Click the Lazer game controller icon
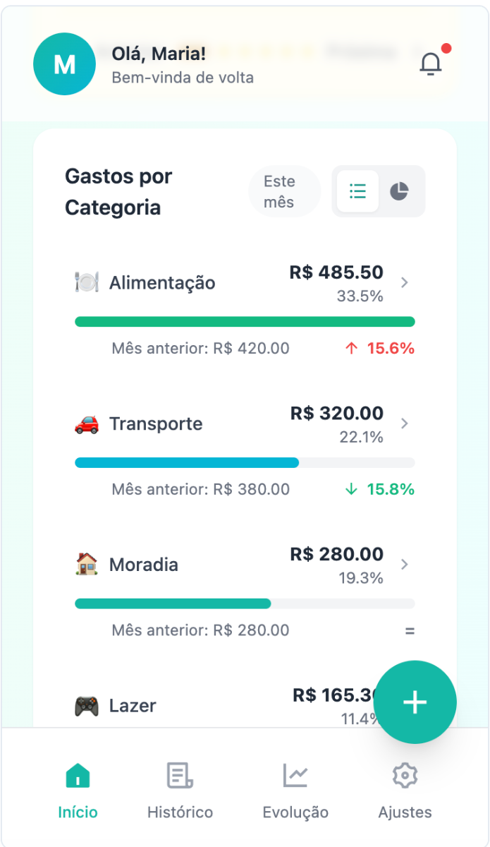Viewport: 490px width, 847px height. click(87, 705)
